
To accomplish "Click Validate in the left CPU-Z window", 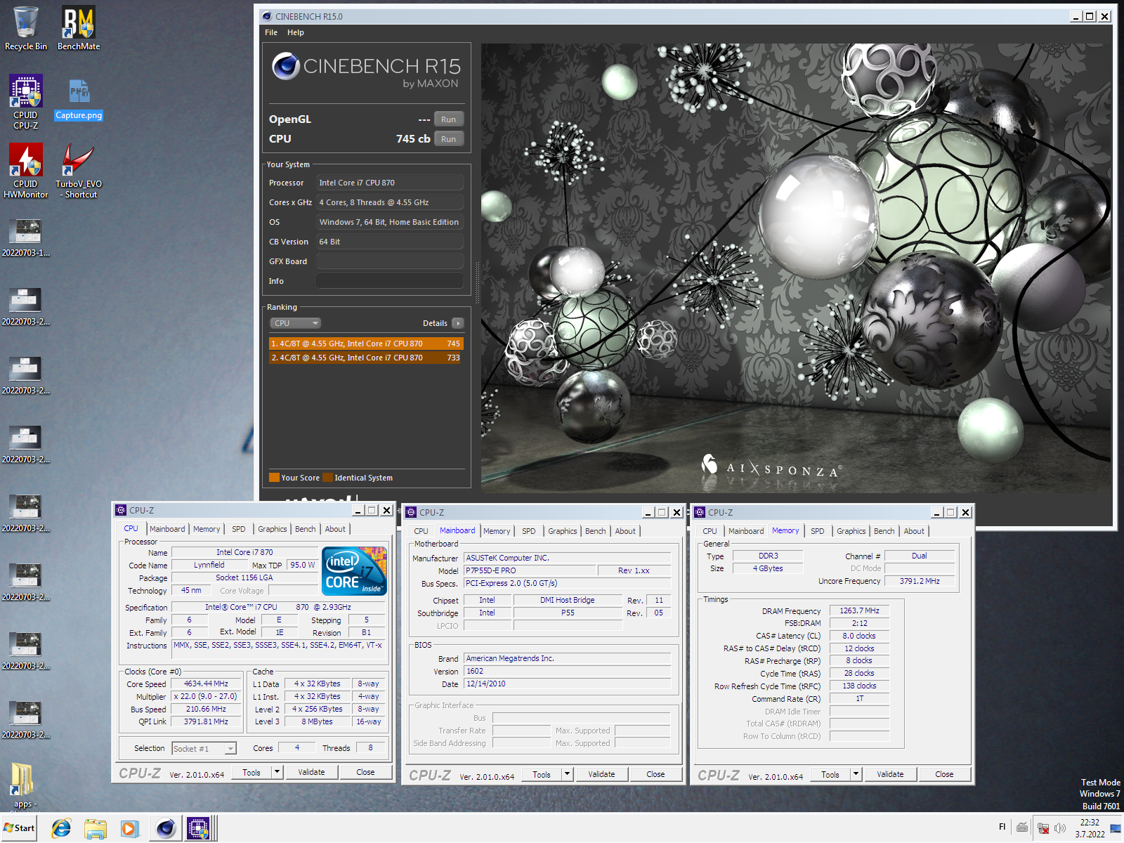I will point(311,772).
